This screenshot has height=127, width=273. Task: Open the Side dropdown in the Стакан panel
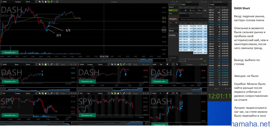click(182, 10)
